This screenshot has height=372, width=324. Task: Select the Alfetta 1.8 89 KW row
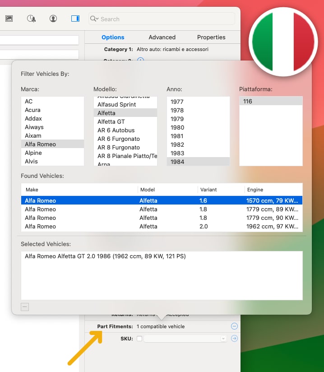162,209
